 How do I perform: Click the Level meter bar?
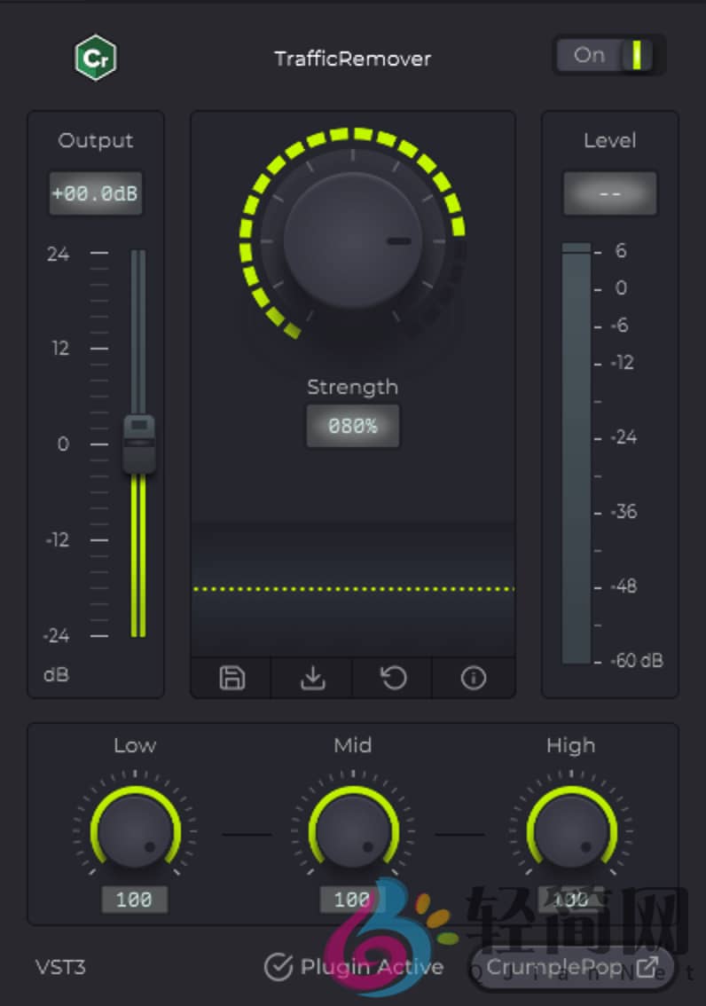(577, 452)
